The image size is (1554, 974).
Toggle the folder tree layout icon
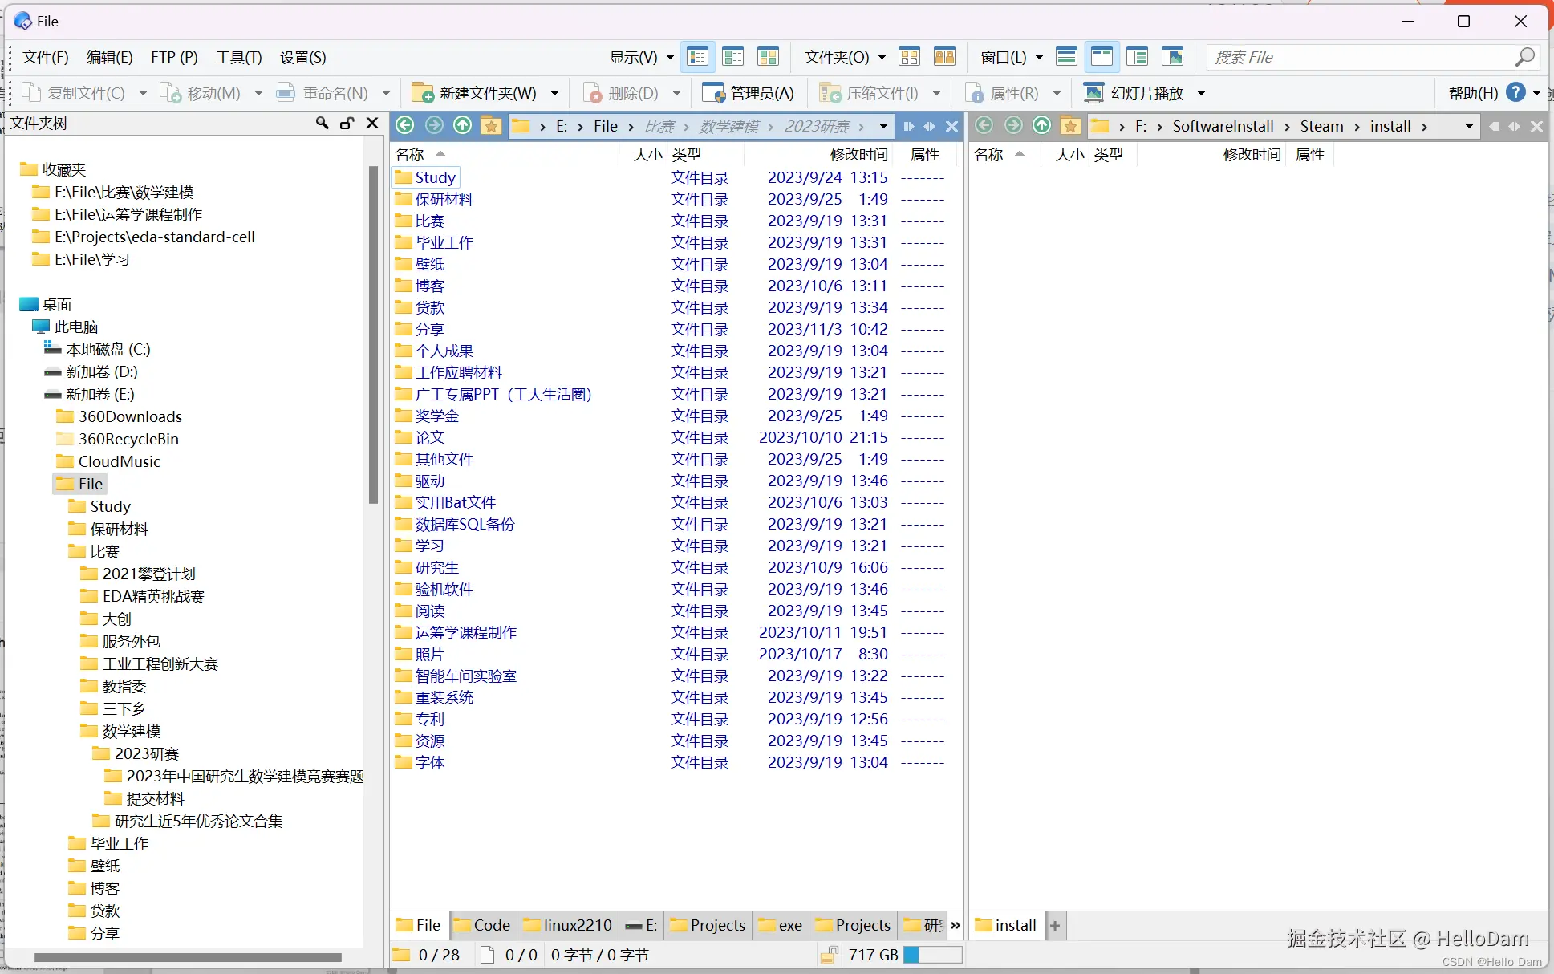[1137, 57]
